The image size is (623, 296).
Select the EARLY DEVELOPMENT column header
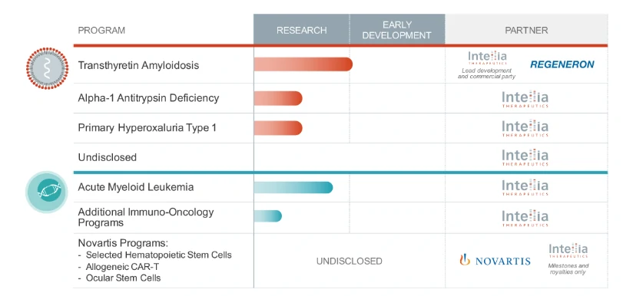(x=397, y=30)
